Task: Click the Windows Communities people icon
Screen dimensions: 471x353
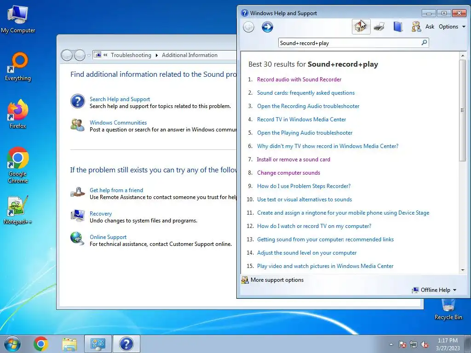Action: (77, 125)
